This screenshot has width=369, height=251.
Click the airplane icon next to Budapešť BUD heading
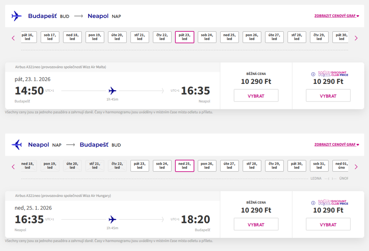click(17, 16)
